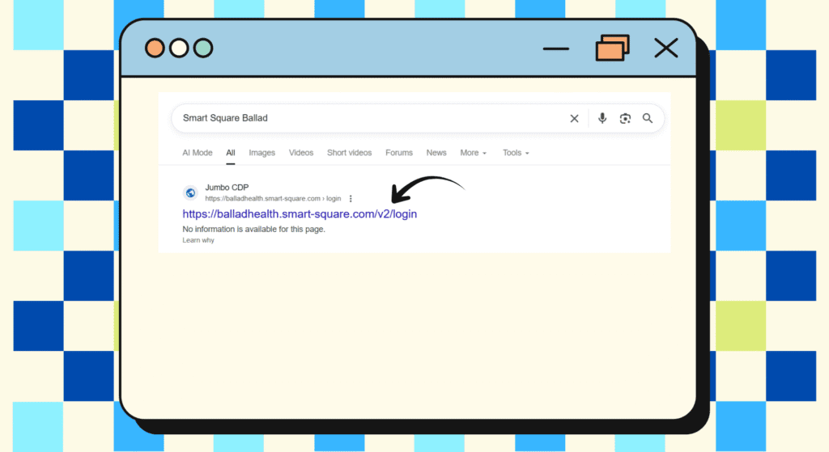Go to the Videos tab

click(301, 153)
